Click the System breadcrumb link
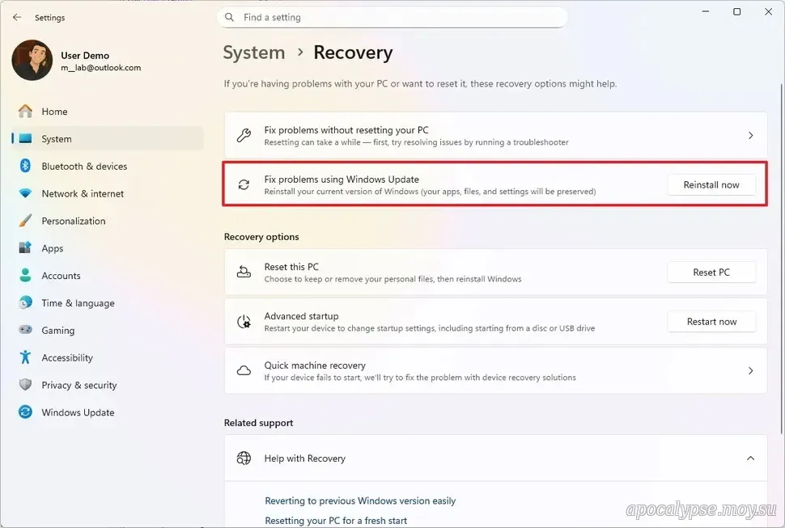The width and height of the screenshot is (785, 528). [254, 53]
